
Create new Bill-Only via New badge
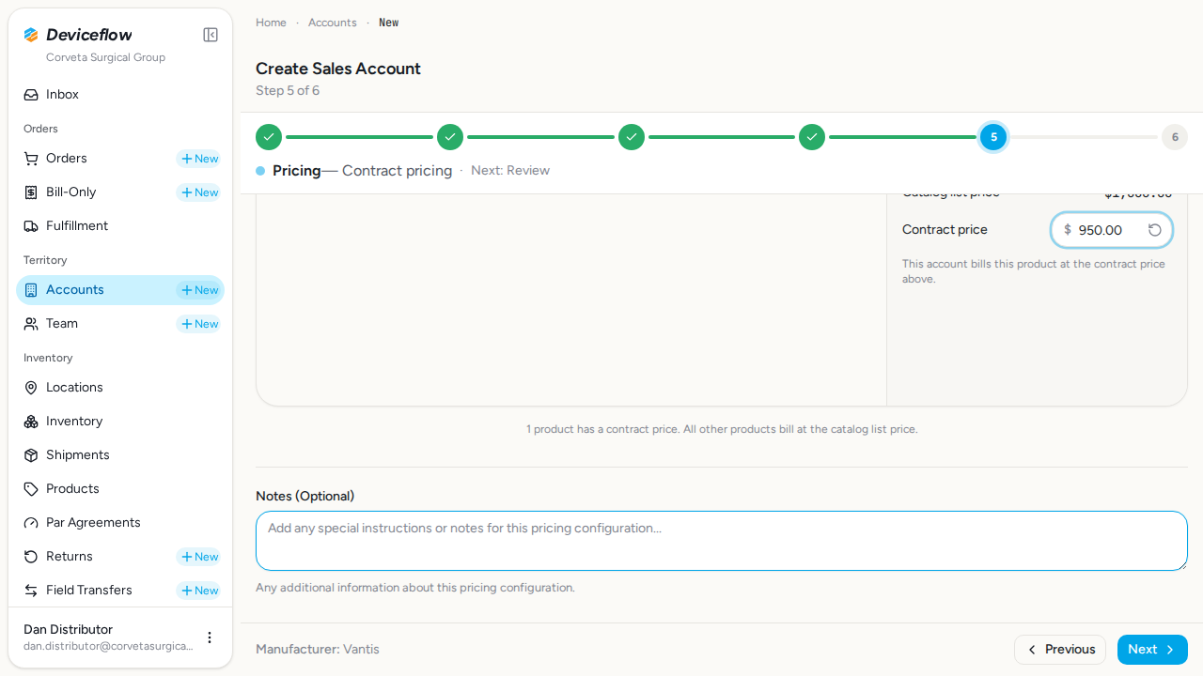(198, 192)
